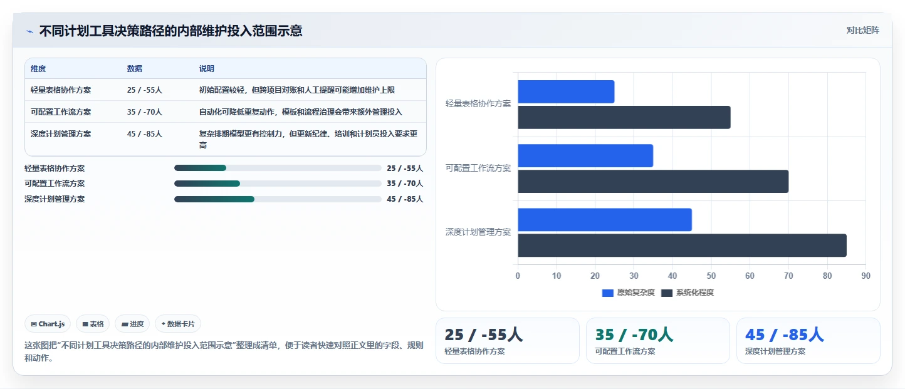The width and height of the screenshot is (905, 389).
Task: Click the 可配置工作流方案 progress bar
Action: (278, 184)
